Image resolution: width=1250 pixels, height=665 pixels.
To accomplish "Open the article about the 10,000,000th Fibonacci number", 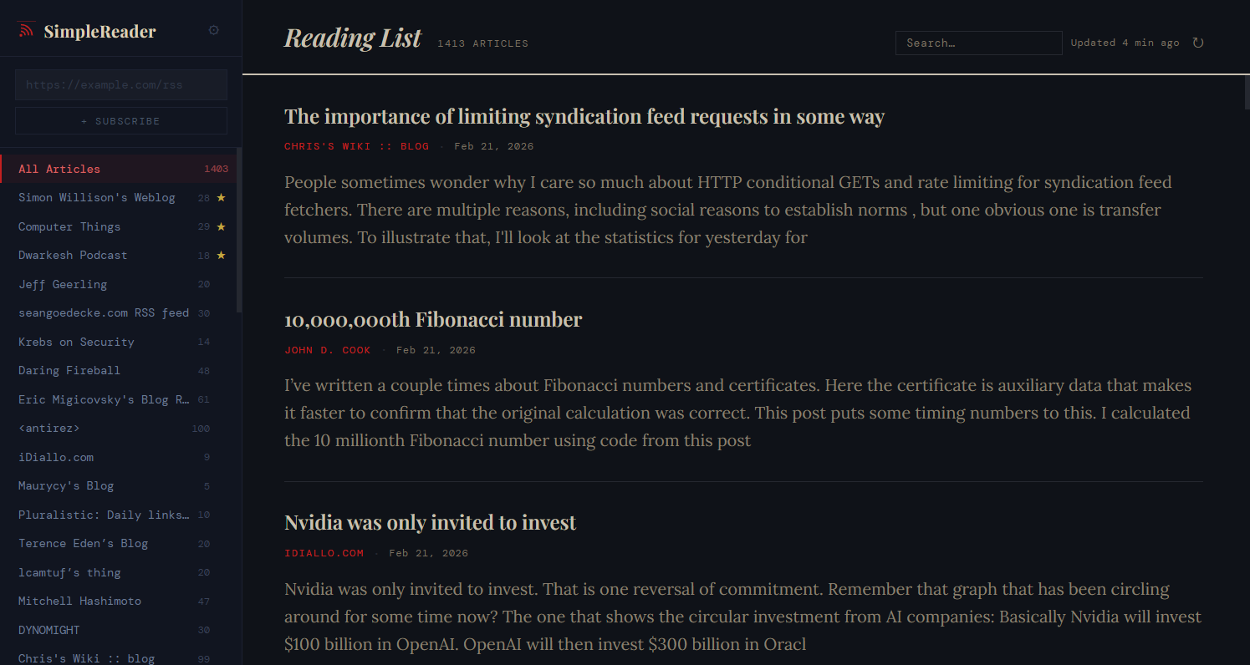I will click(432, 319).
